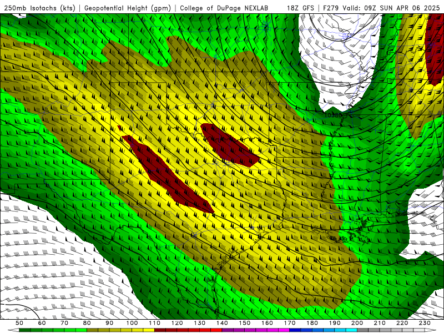Click the "F279" forecast hour text
The width and height of the screenshot is (444, 333).
331,8
